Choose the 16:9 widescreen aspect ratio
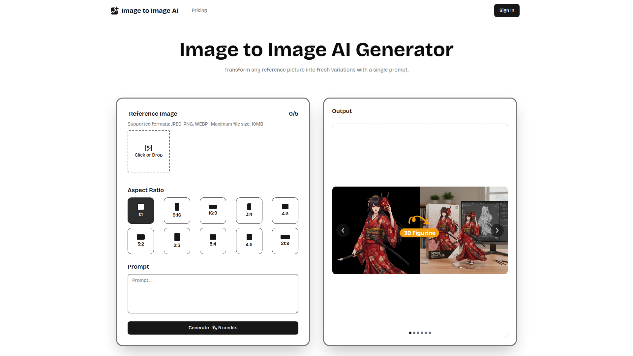Image resolution: width=633 pixels, height=356 pixels. pyautogui.click(x=213, y=211)
